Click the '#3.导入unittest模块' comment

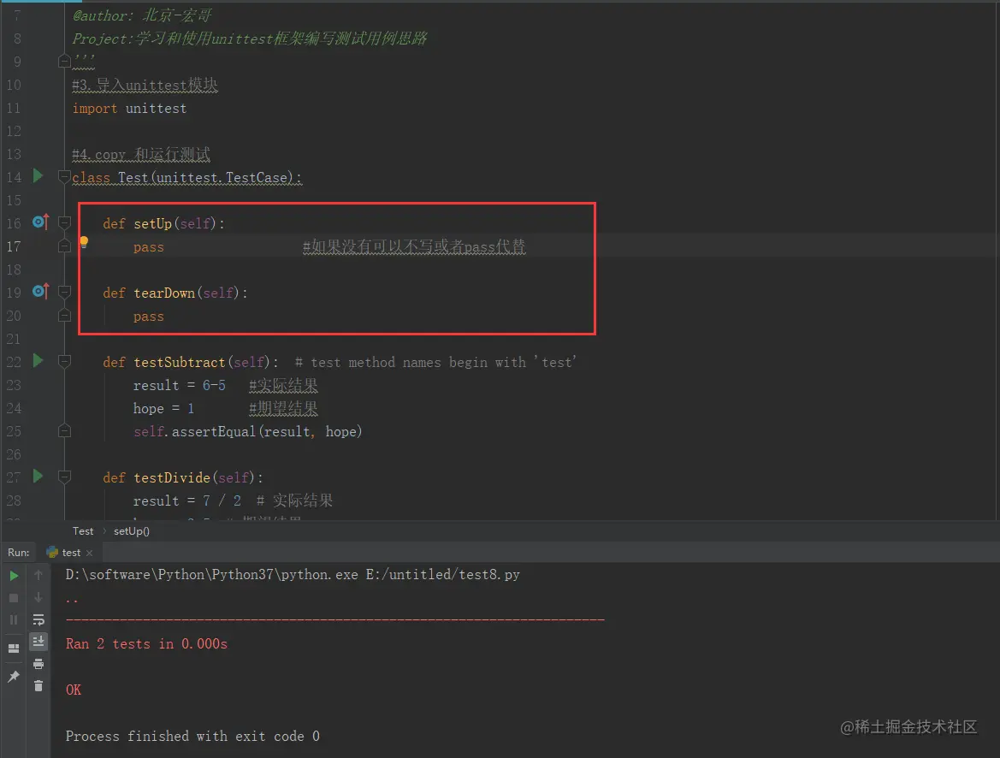click(145, 85)
